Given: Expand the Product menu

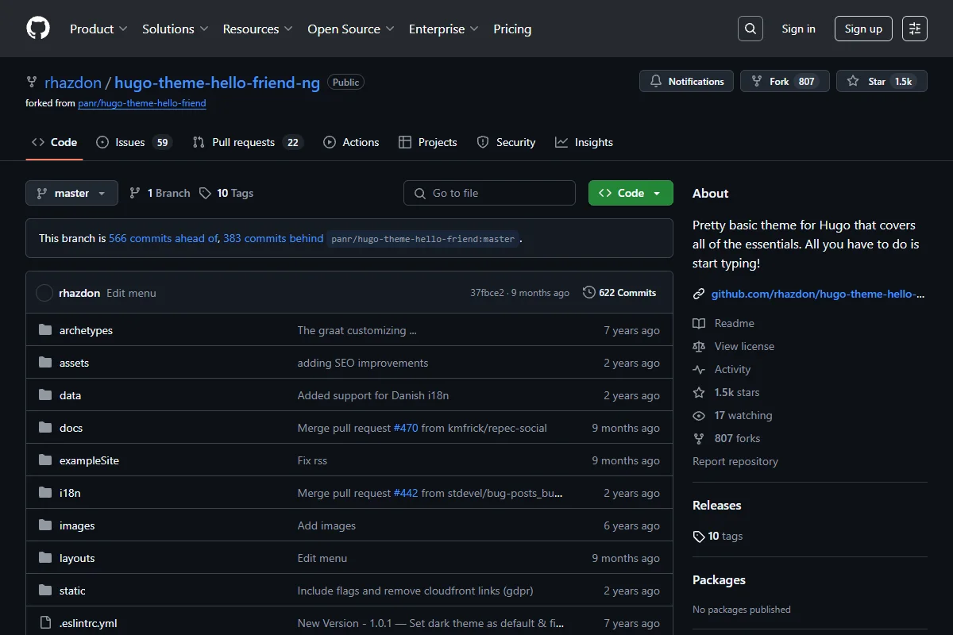Looking at the screenshot, I should click(98, 29).
